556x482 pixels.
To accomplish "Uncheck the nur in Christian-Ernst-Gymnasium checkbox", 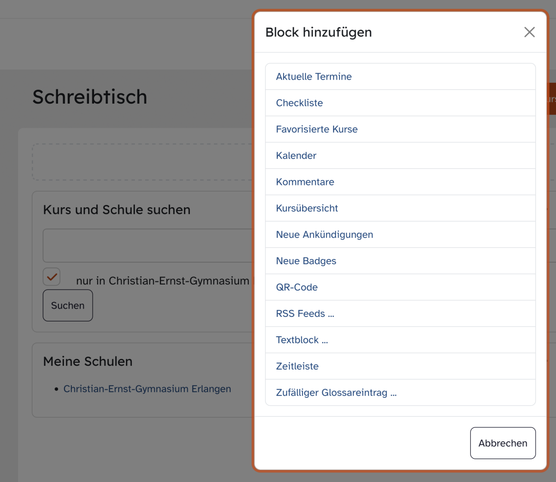I will pyautogui.click(x=52, y=277).
